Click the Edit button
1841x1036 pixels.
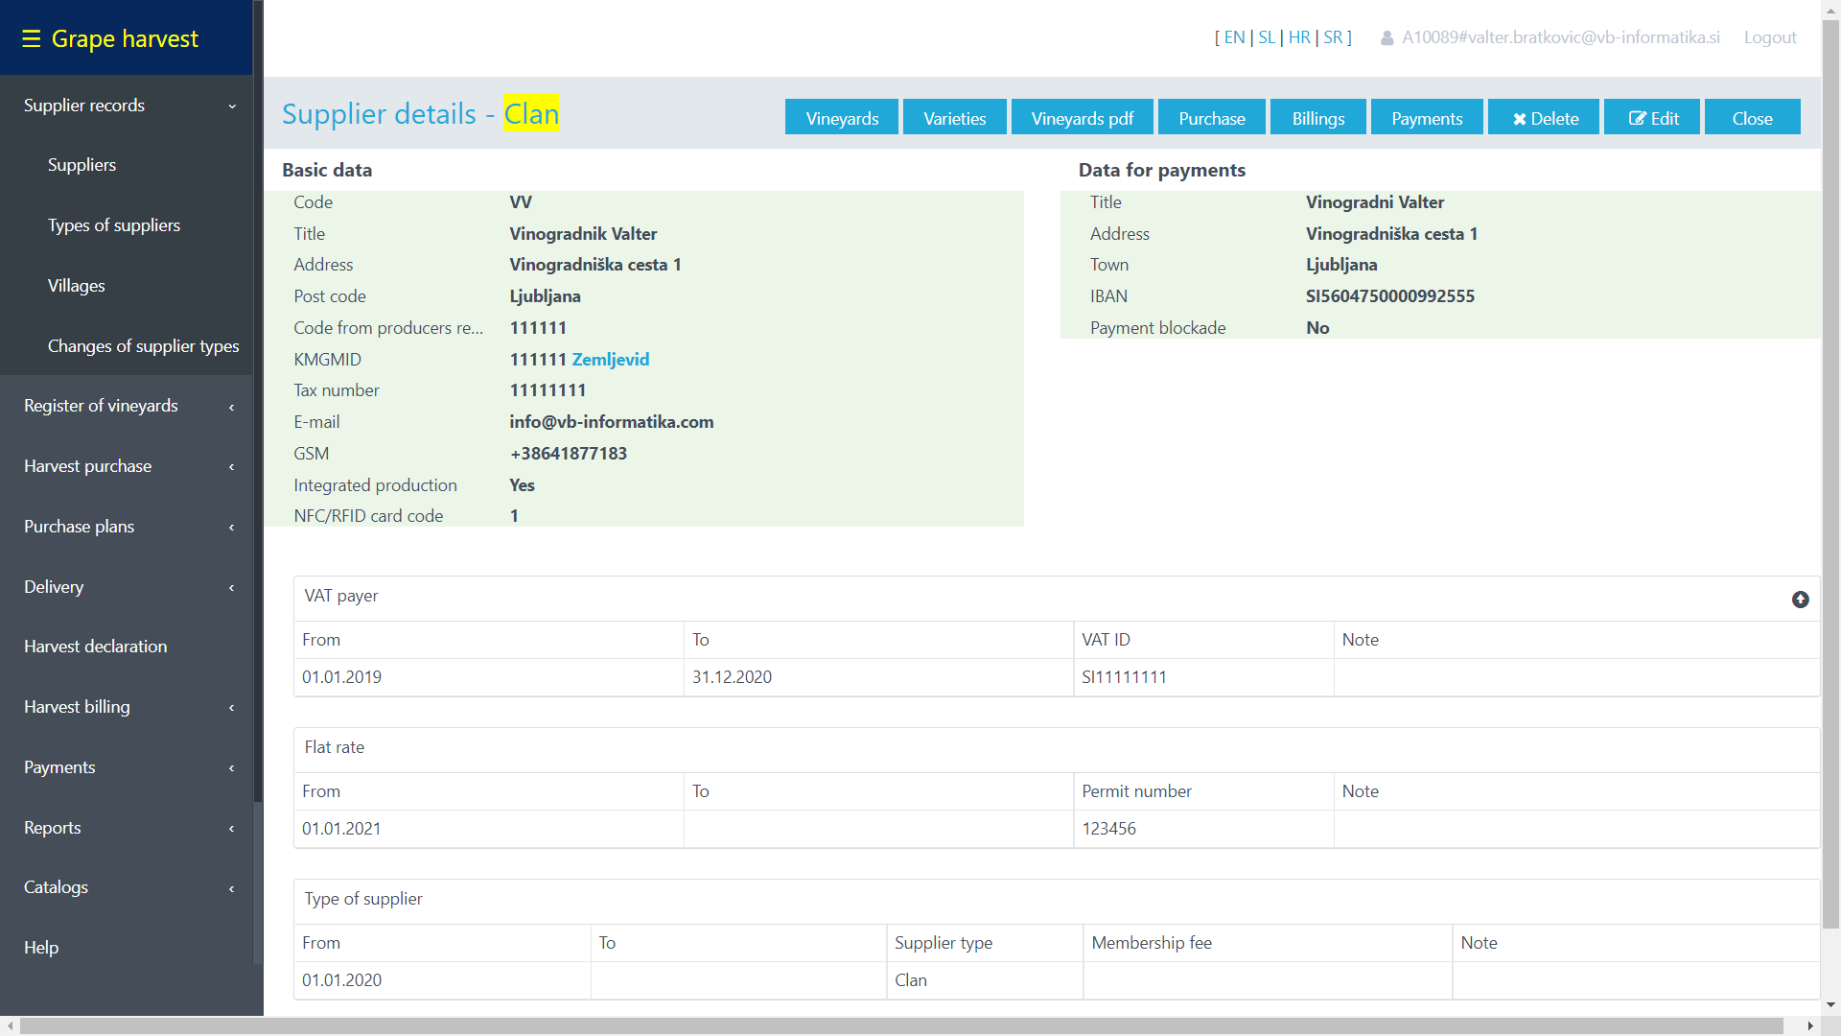tap(1652, 118)
